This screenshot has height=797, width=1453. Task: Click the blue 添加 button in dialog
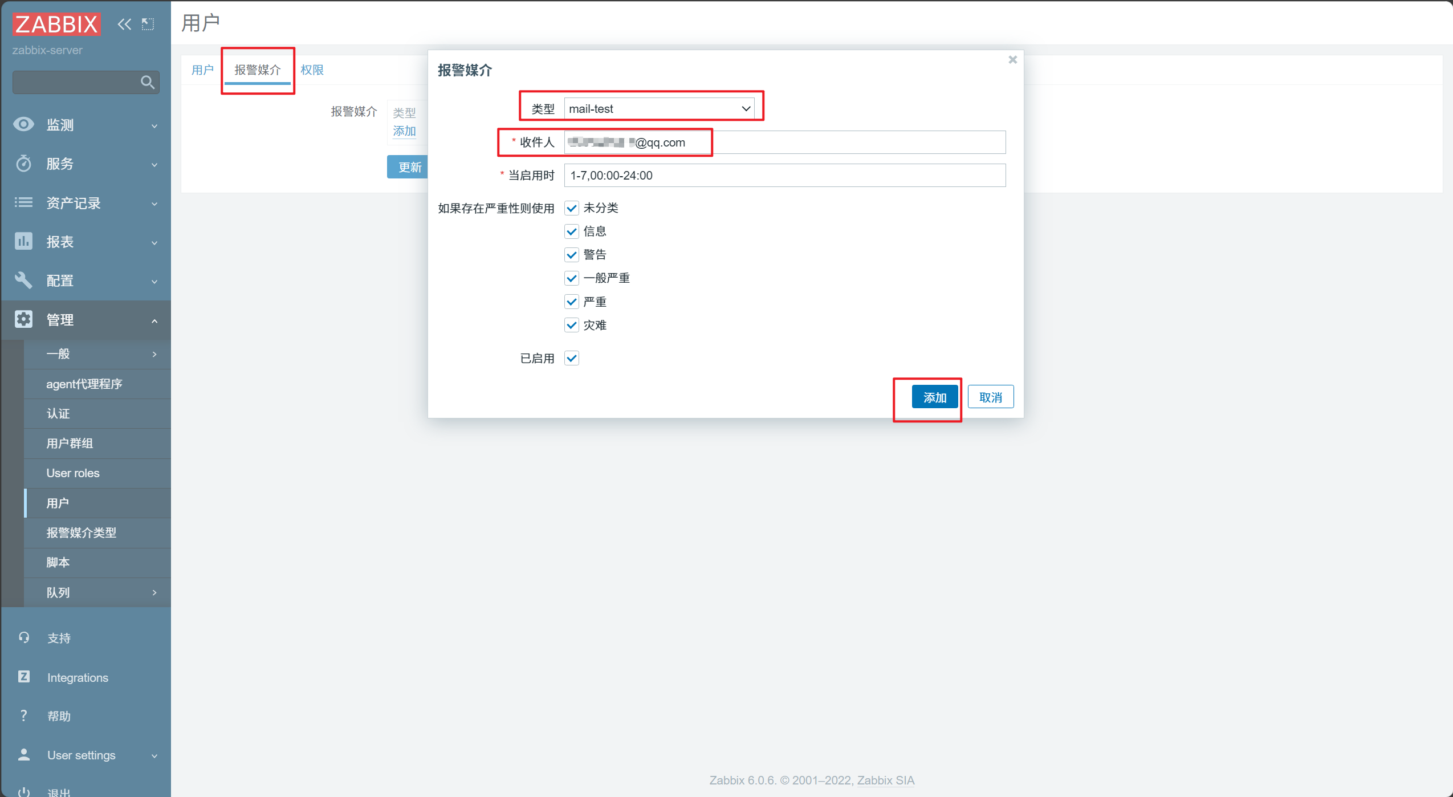pos(934,397)
